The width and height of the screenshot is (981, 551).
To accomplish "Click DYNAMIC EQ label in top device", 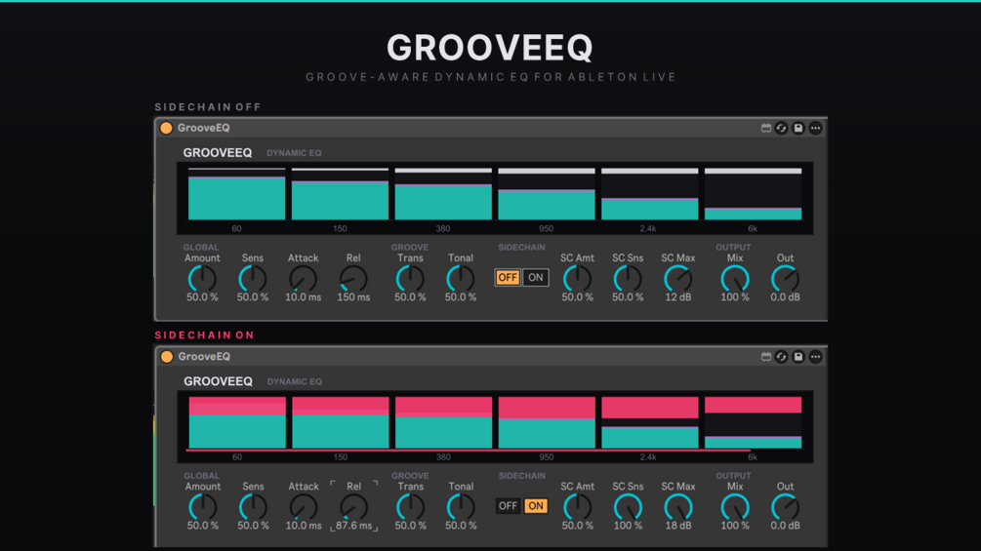I will click(294, 153).
